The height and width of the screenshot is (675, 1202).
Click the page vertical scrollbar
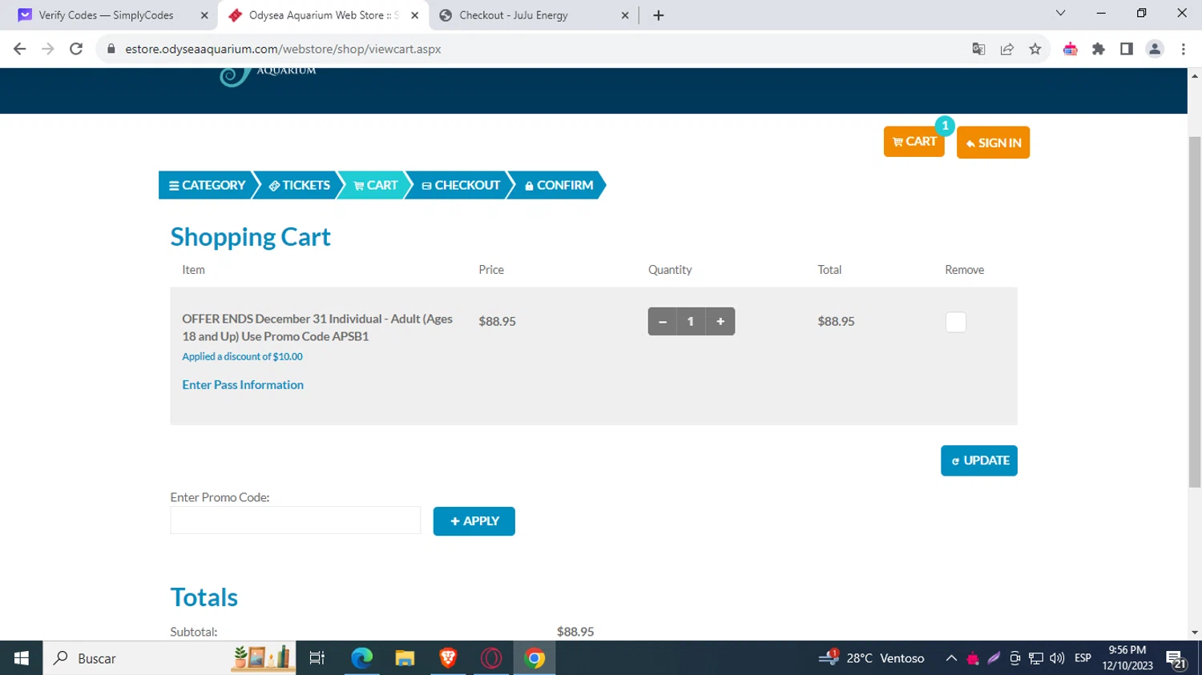point(1195,312)
